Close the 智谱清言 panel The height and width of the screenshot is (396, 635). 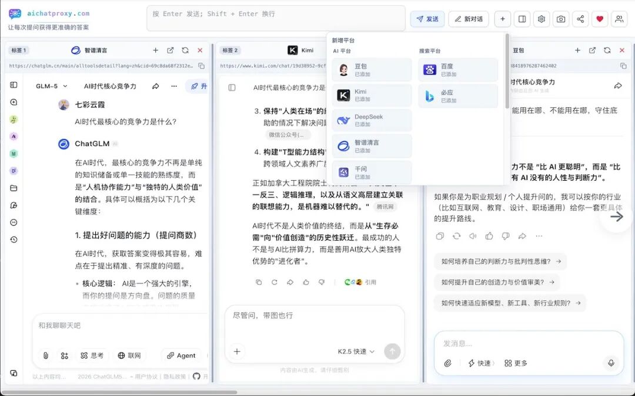tap(200, 50)
